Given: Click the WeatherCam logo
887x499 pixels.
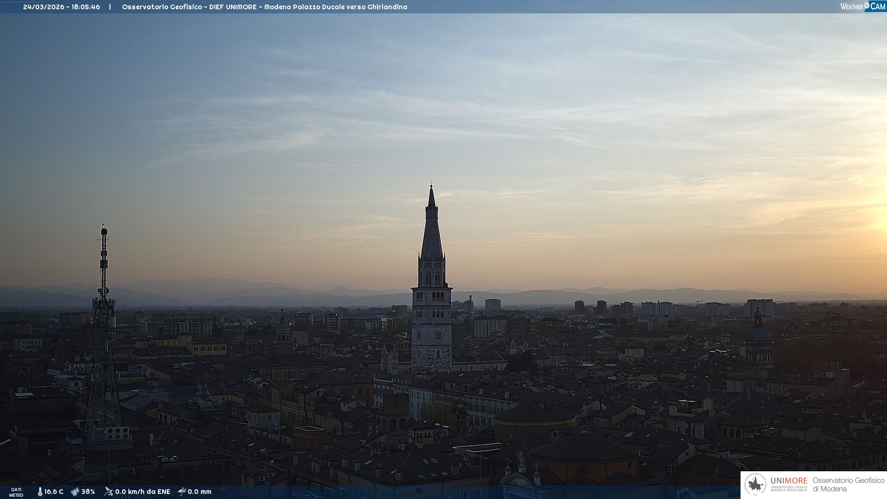Looking at the screenshot, I should pyautogui.click(x=863, y=6).
